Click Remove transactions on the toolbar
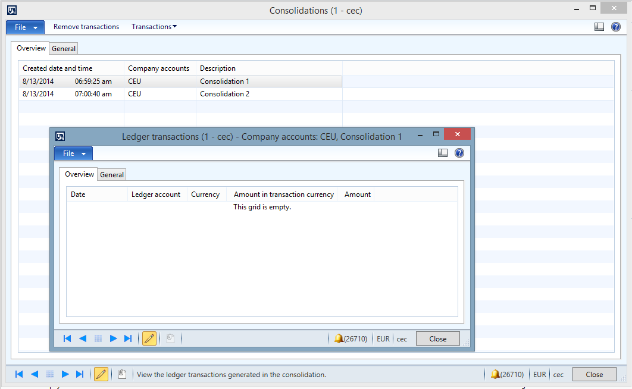This screenshot has width=632, height=389. coord(86,27)
